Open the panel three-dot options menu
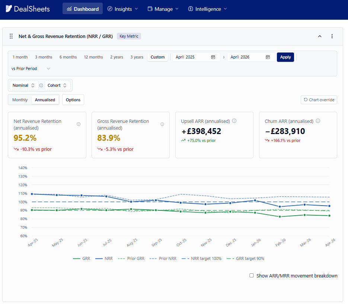 [332, 36]
